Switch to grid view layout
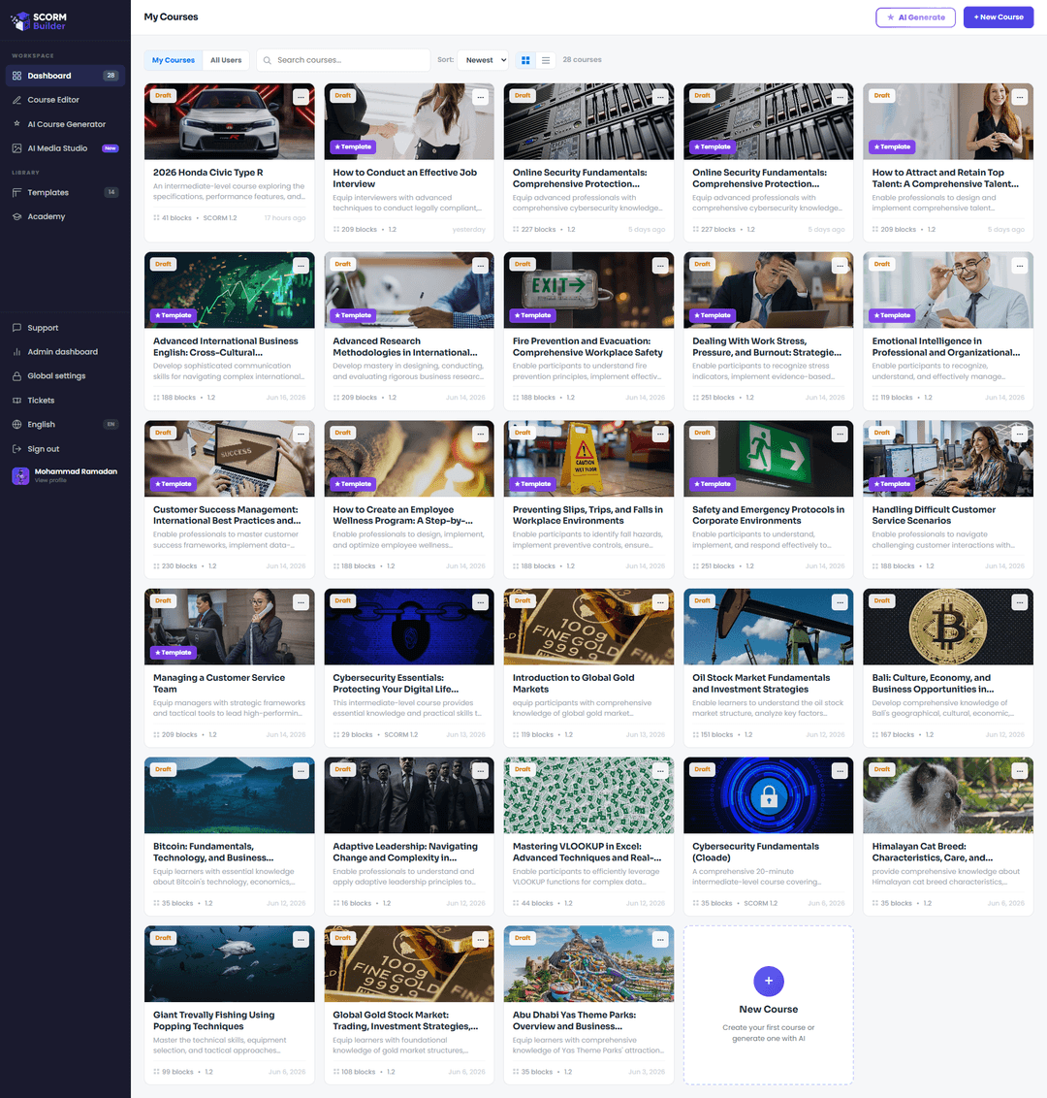The height and width of the screenshot is (1098, 1047). click(x=524, y=60)
